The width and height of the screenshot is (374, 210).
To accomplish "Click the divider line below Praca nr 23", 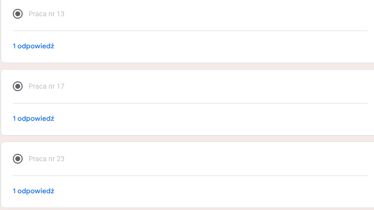I will [190, 175].
